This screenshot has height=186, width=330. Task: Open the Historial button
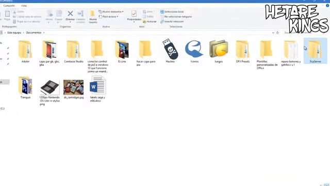pos(150,22)
